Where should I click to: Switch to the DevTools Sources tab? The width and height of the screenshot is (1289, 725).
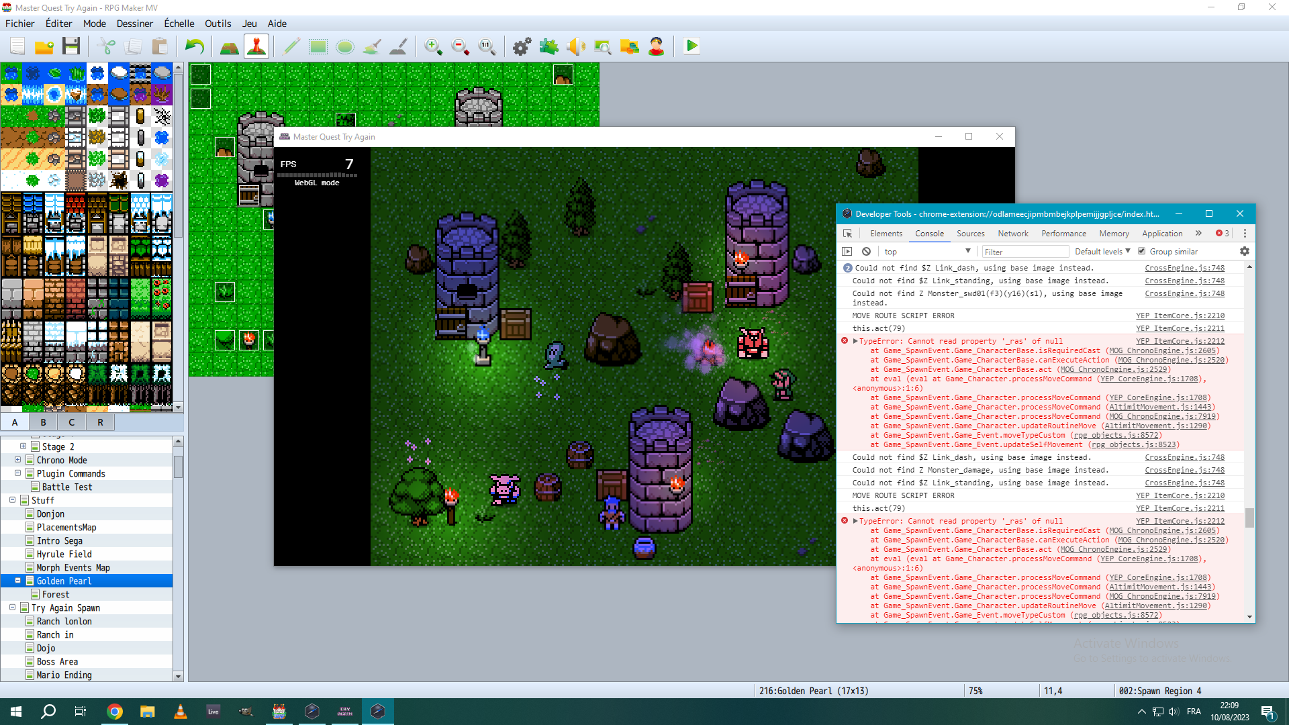970,234
